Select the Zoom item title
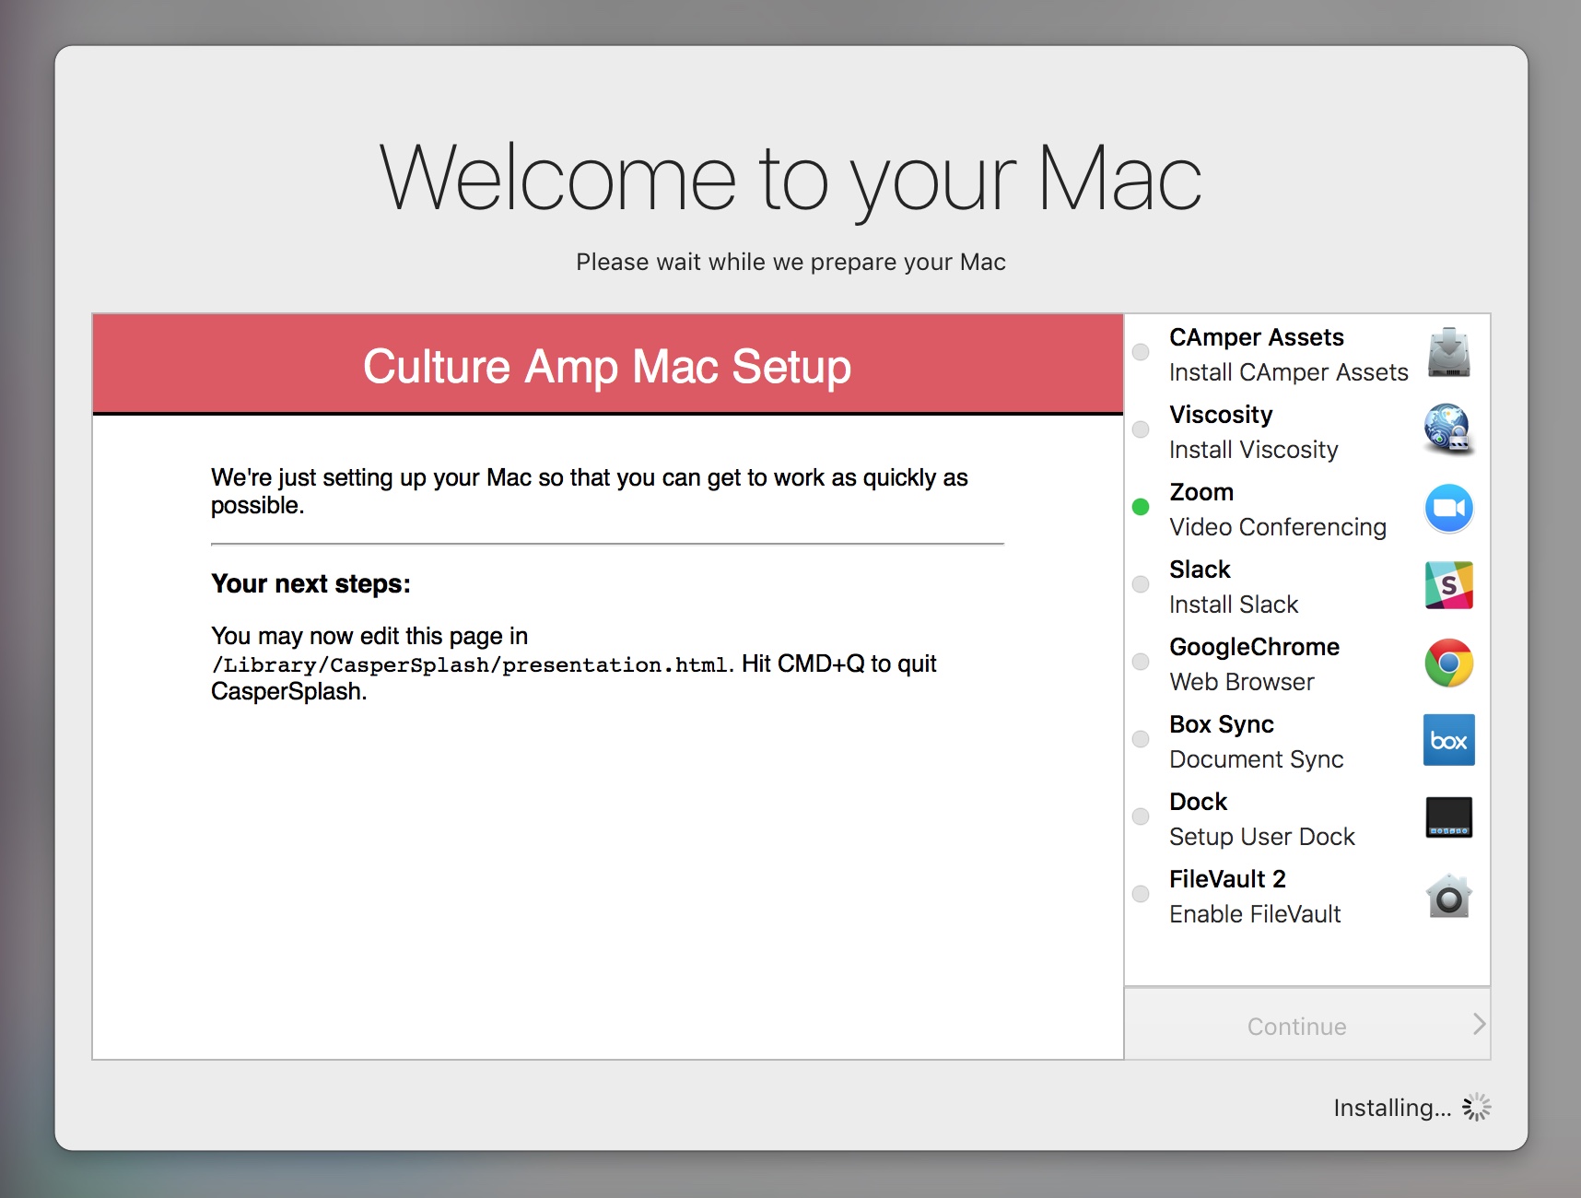Image resolution: width=1581 pixels, height=1198 pixels. pos(1201,492)
